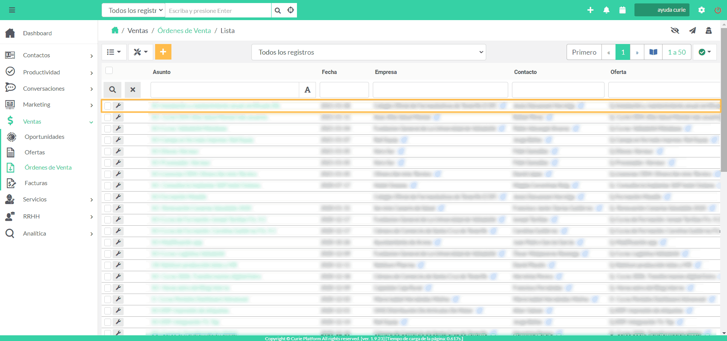The width and height of the screenshot is (727, 341).
Task: Click 'Órdenes de Venta' breadcrumb link
Action: pyautogui.click(x=184, y=31)
